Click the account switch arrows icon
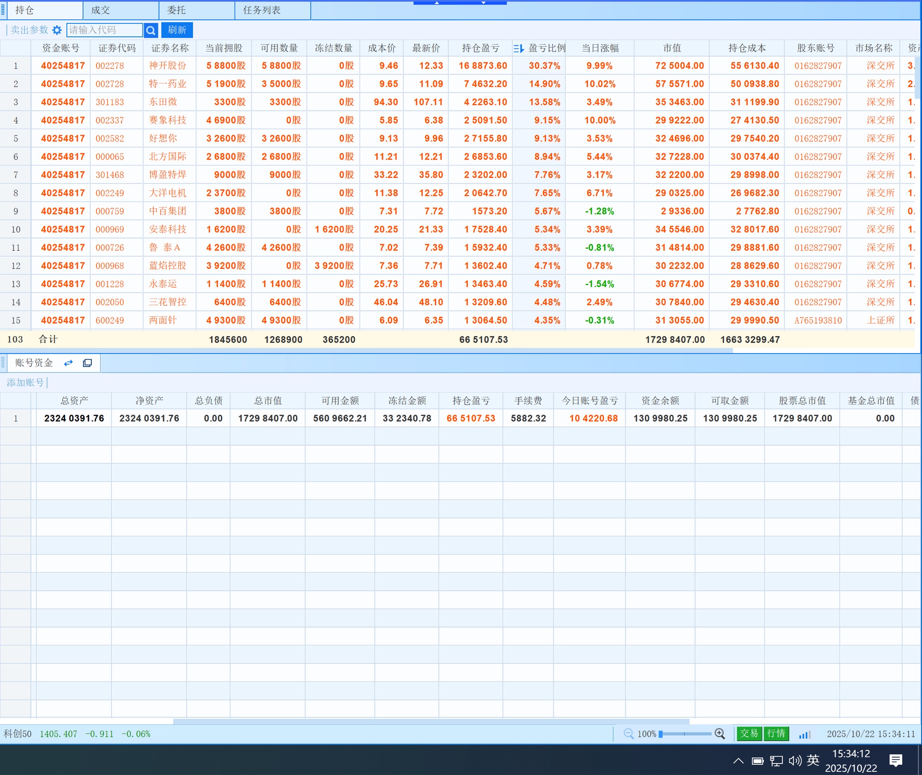Image resolution: width=922 pixels, height=775 pixels. [69, 363]
